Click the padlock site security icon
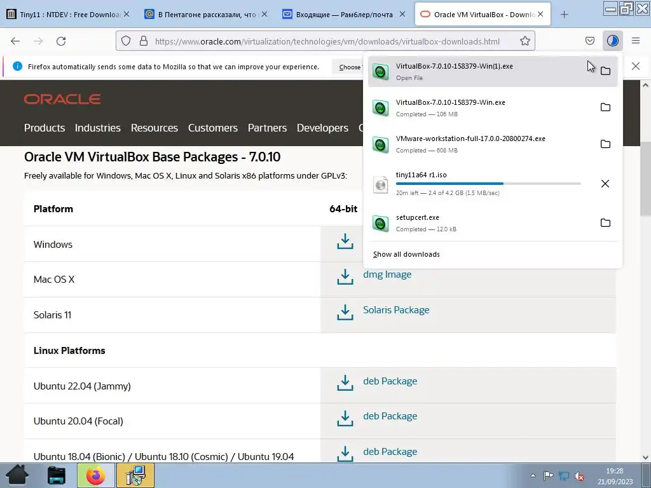651x488 pixels. [144, 41]
